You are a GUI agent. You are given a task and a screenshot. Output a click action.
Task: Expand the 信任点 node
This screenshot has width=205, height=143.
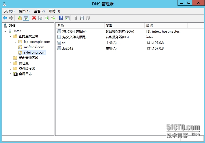coord(11,63)
